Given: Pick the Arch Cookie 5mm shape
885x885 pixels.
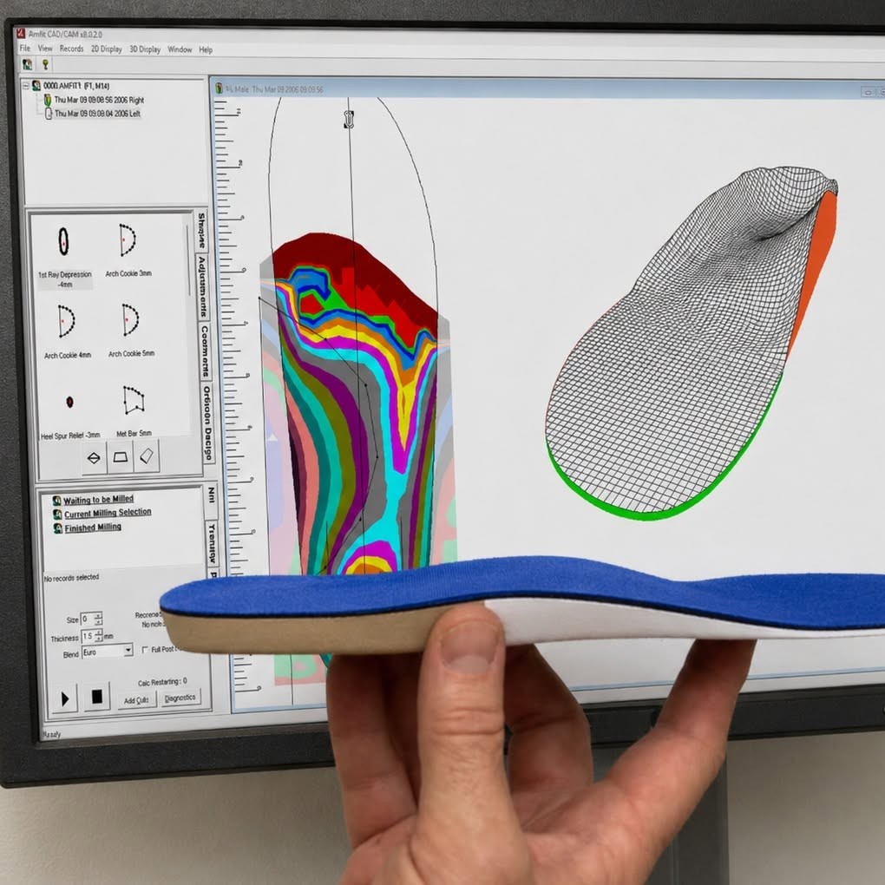Looking at the screenshot, I should (x=131, y=331).
